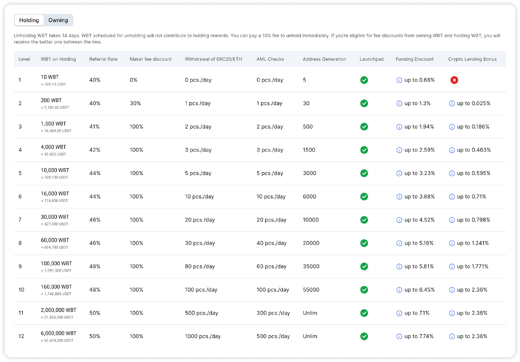Click the Crypto Lending Bonus column header
Image resolution: width=520 pixels, height=362 pixels.
(472, 59)
